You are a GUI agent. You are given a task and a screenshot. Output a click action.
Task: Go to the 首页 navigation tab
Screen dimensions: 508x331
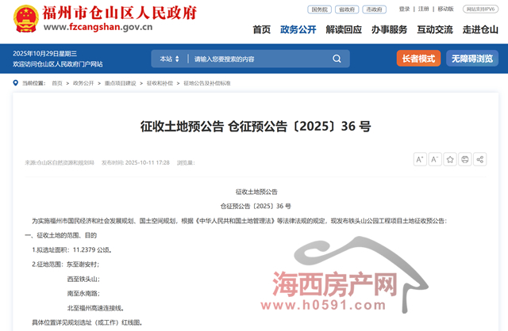point(261,29)
